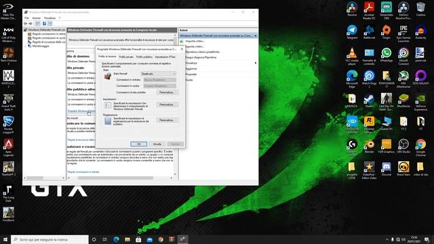Open the Connessioni in entrata dropdown
434x244 pixels.
pos(160,80)
